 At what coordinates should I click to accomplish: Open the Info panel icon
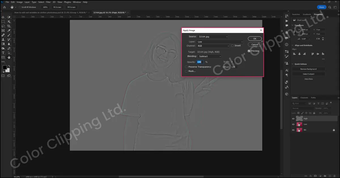point(286,45)
